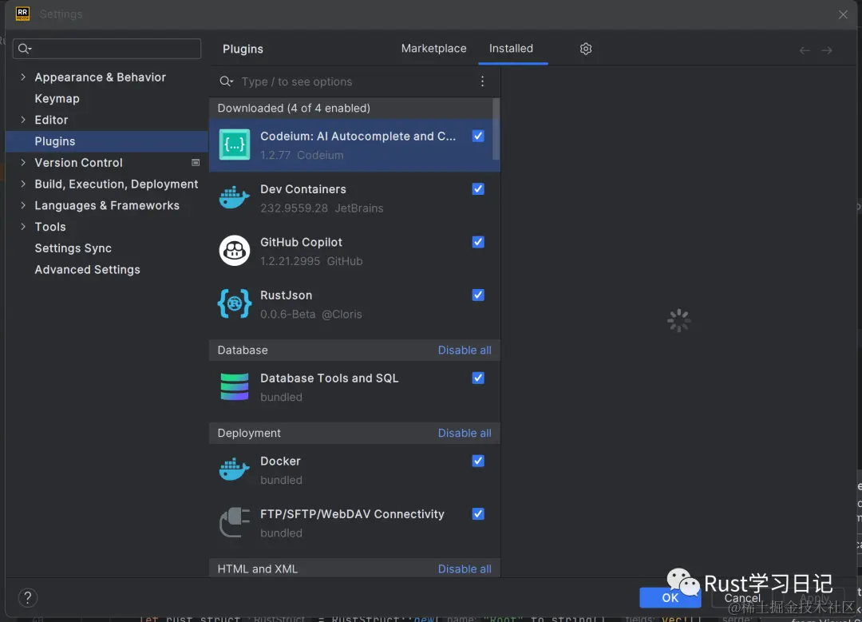Select the Installed tab
862x622 pixels.
point(511,49)
